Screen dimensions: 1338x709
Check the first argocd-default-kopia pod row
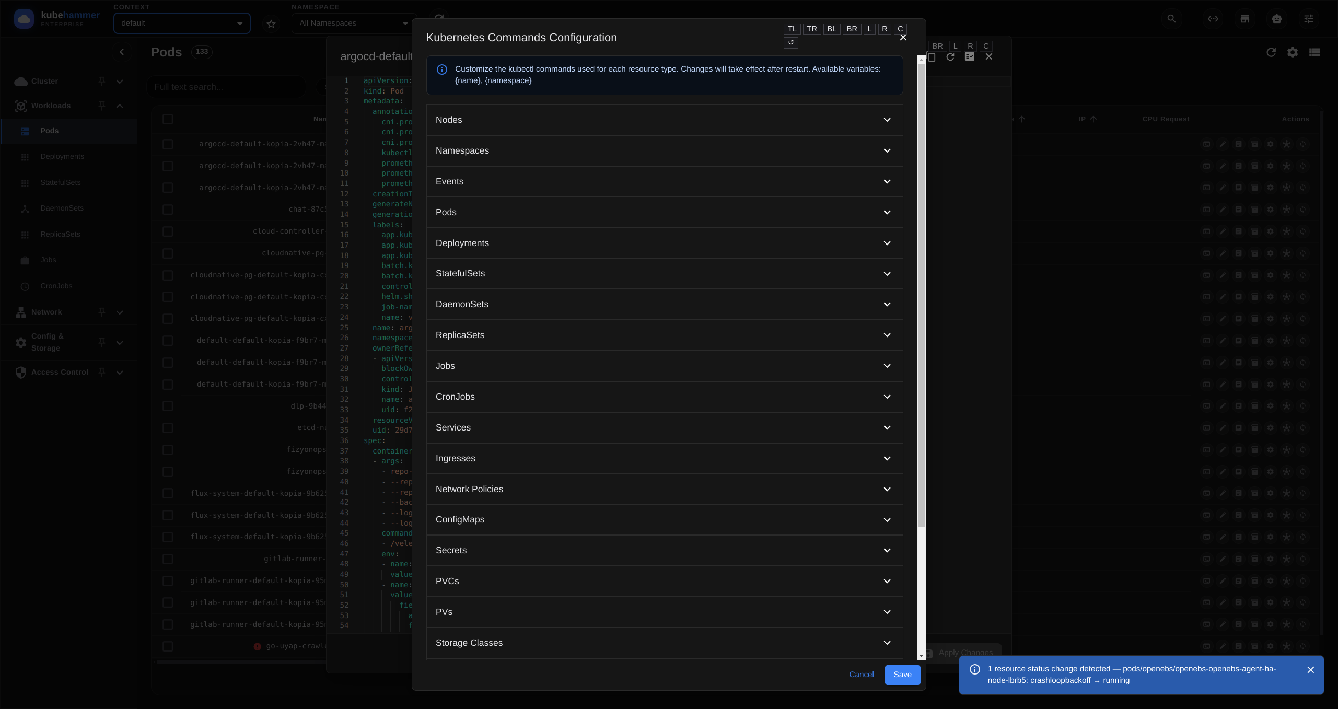tap(168, 144)
